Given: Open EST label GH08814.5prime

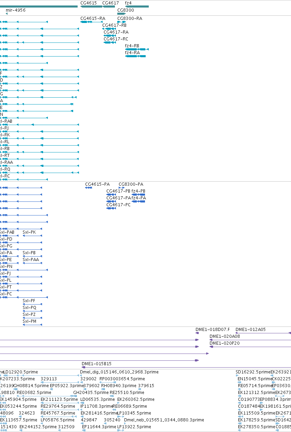Looking at the screenshot, I should tap(31, 386).
